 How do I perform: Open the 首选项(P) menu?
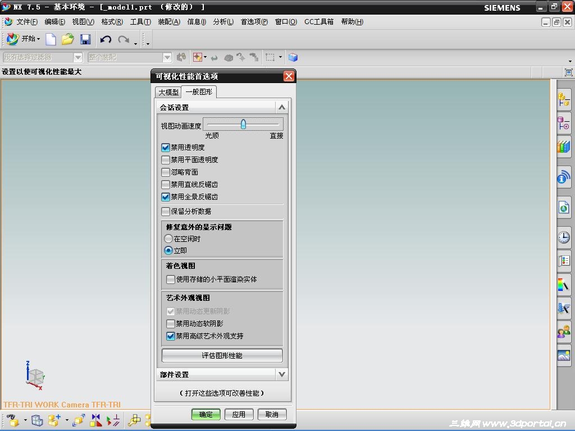click(x=254, y=22)
